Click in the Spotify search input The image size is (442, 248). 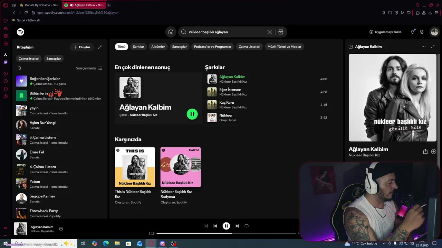tap(226, 32)
